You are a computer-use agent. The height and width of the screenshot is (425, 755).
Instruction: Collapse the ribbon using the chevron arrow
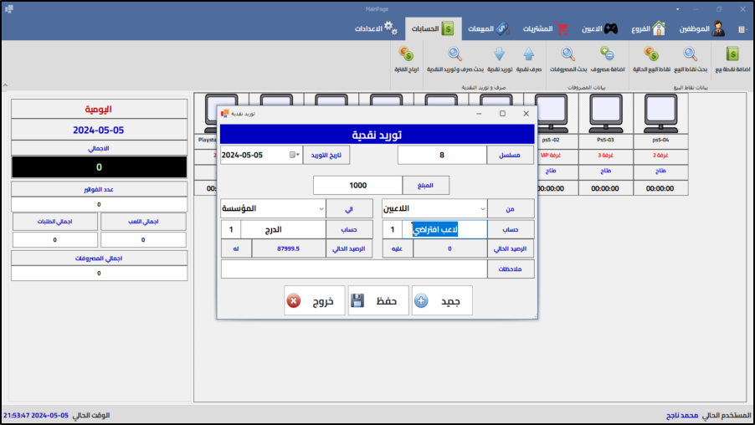[x=5, y=84]
